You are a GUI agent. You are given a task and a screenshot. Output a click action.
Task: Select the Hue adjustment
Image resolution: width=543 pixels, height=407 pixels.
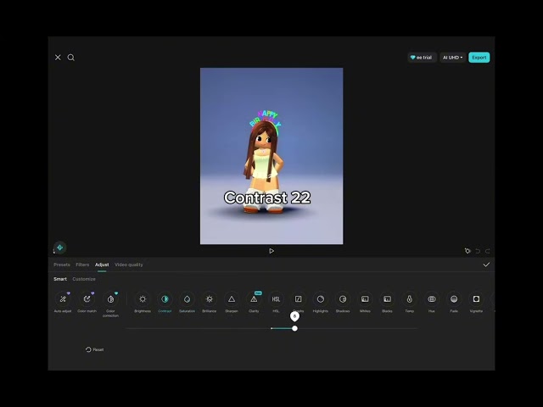coord(432,302)
